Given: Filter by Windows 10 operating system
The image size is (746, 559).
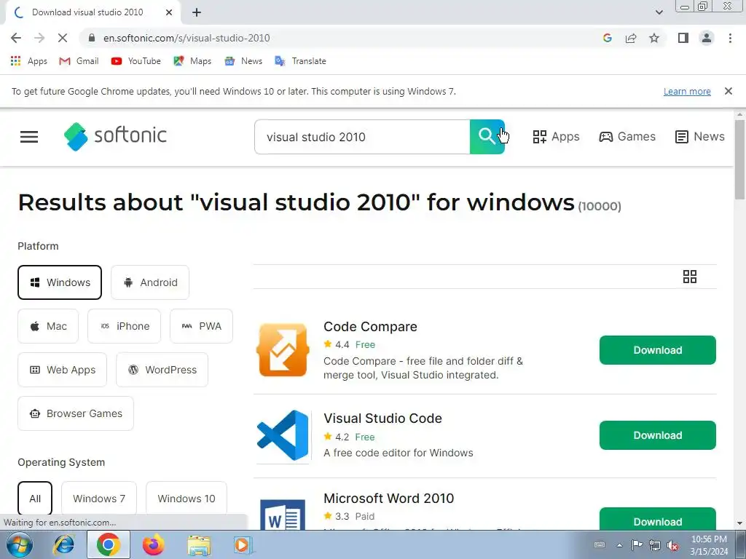Looking at the screenshot, I should [x=186, y=499].
